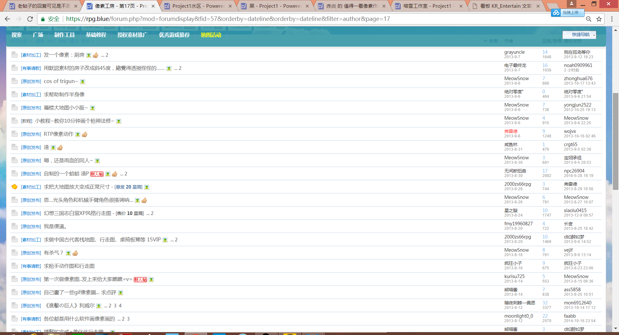The height and width of the screenshot is (335, 619).
Task: Reload the page with refresh icon
Action: tap(30, 19)
